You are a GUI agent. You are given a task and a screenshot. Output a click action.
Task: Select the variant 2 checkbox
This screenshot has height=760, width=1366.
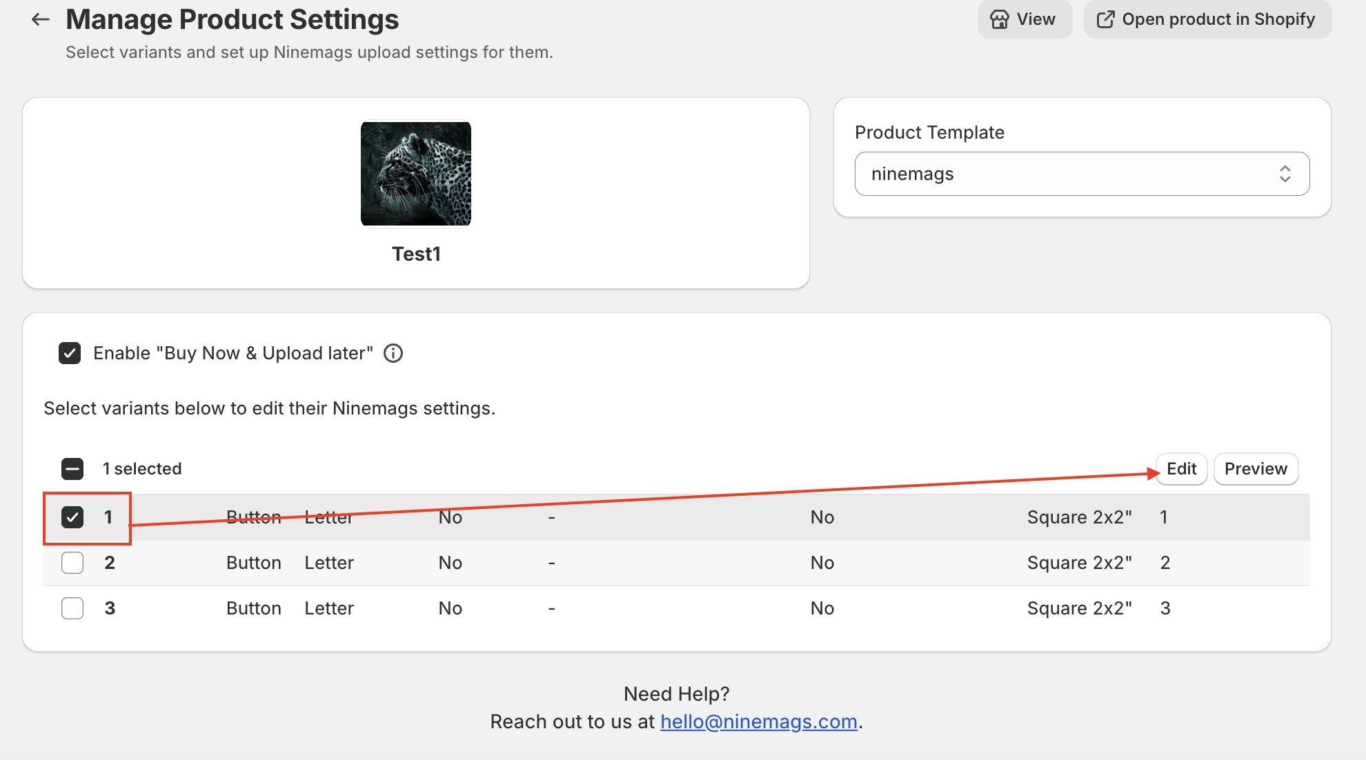click(72, 563)
